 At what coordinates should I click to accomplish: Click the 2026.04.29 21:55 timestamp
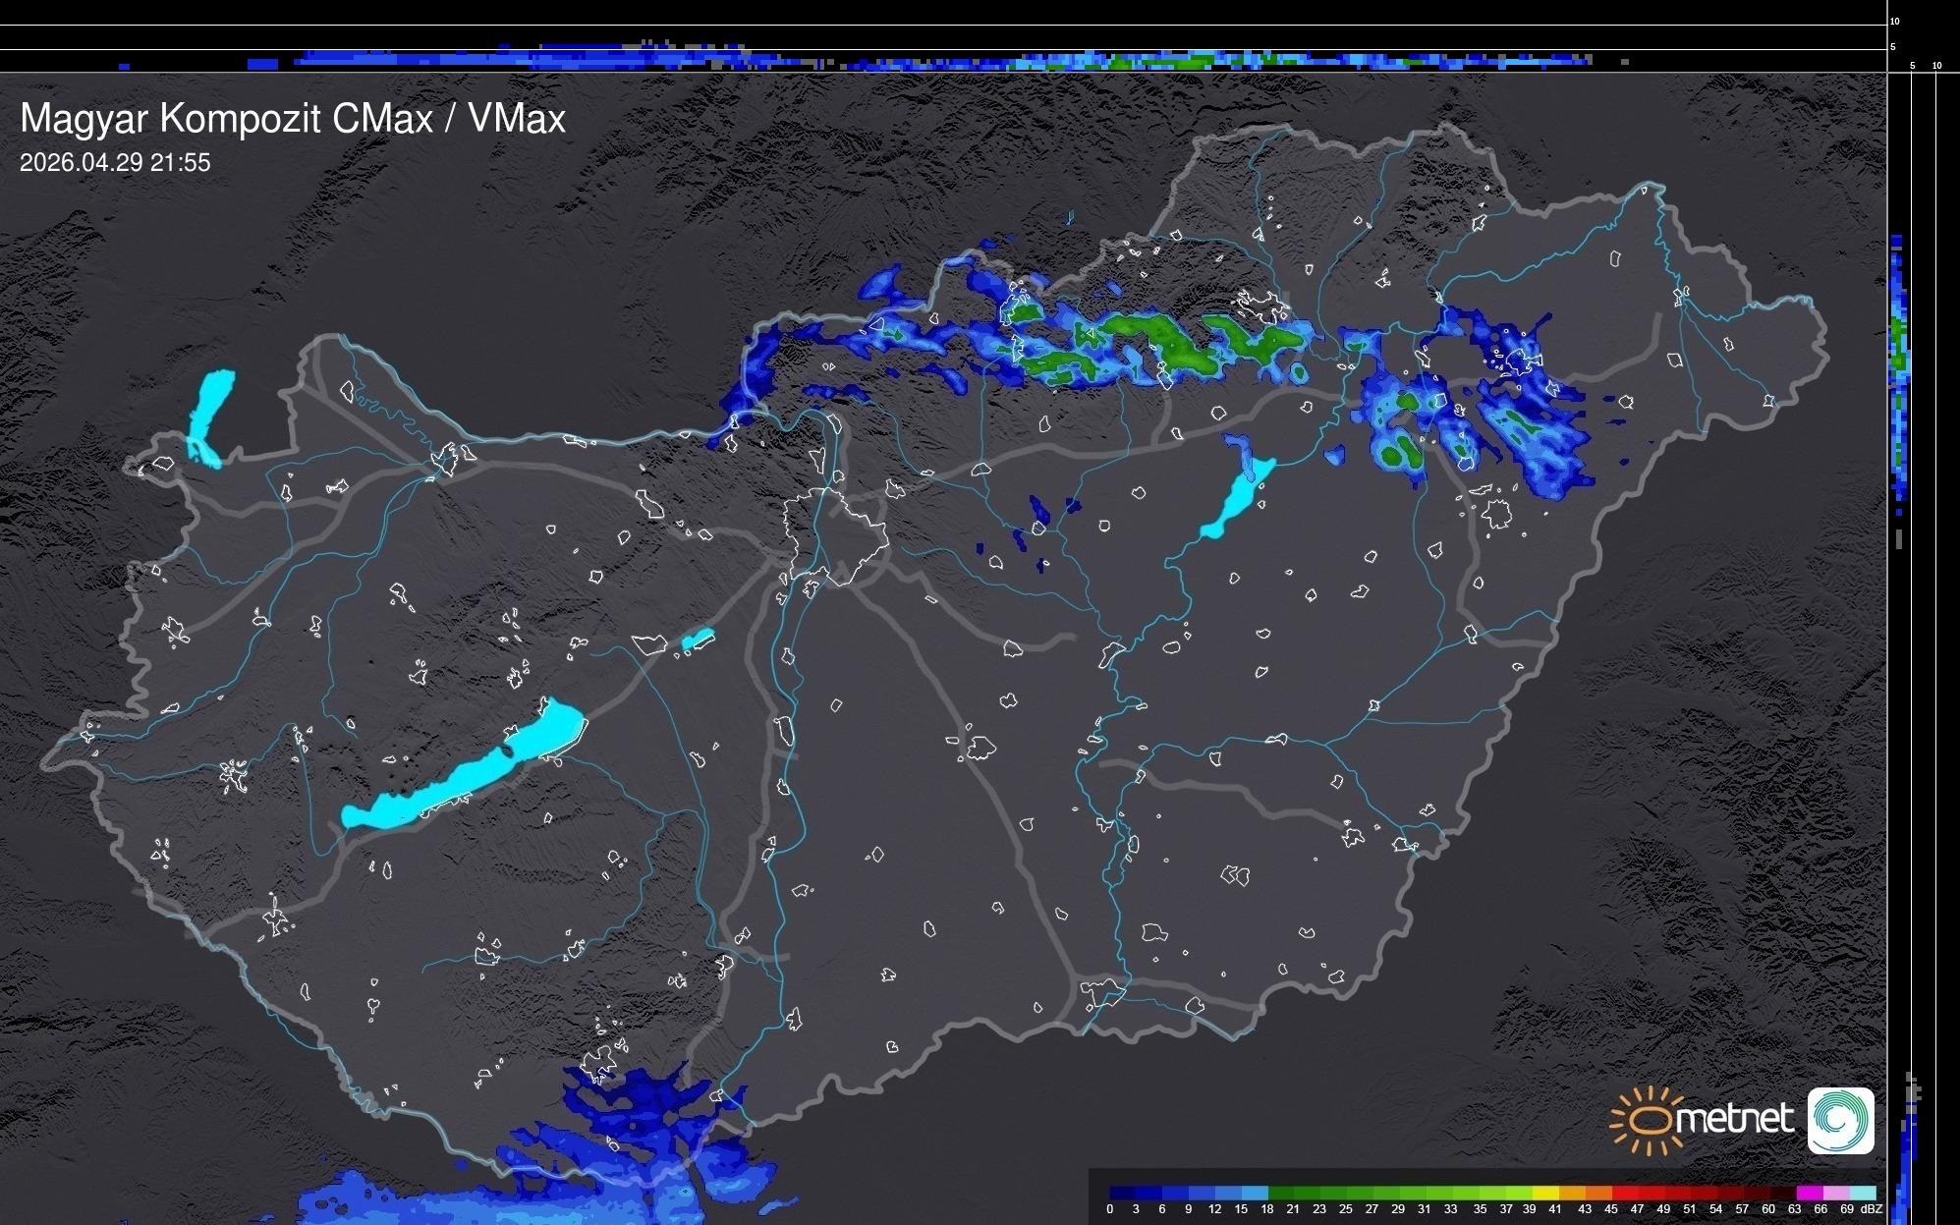pyautogui.click(x=115, y=163)
